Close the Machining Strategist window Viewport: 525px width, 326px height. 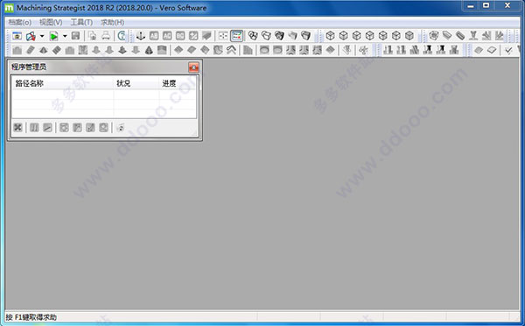507,6
